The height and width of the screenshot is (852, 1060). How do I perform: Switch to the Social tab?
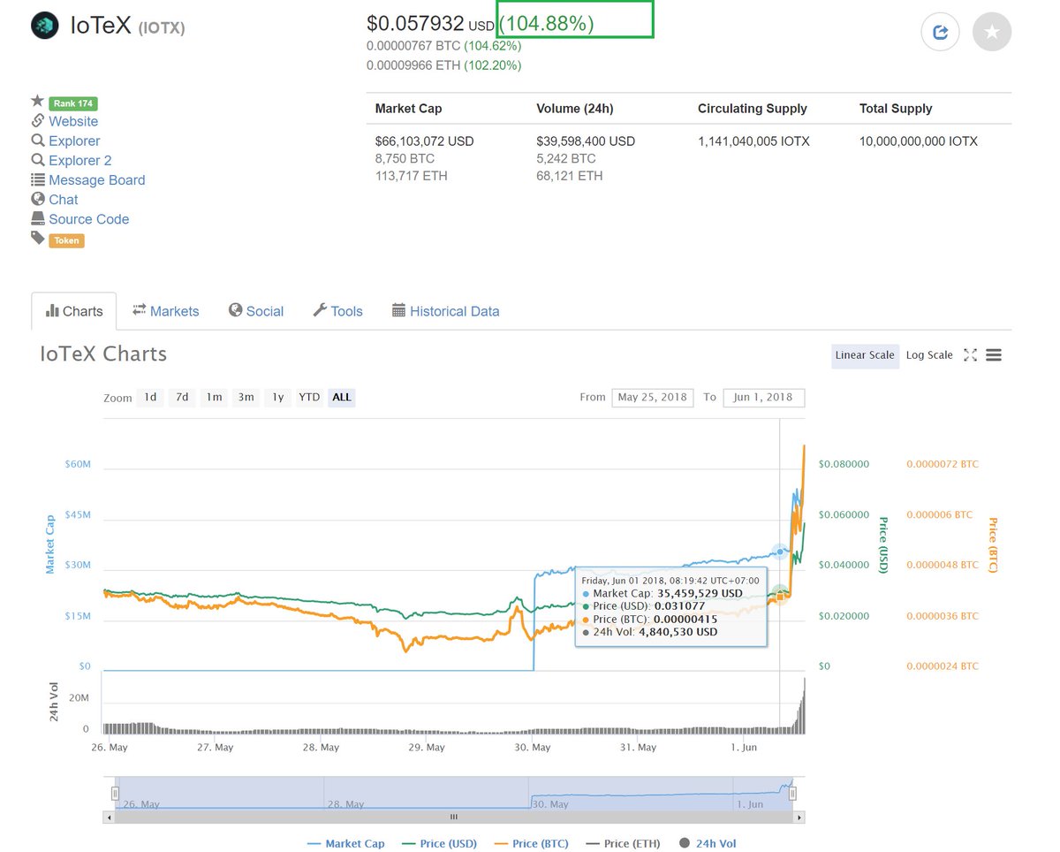pyautogui.click(x=255, y=311)
